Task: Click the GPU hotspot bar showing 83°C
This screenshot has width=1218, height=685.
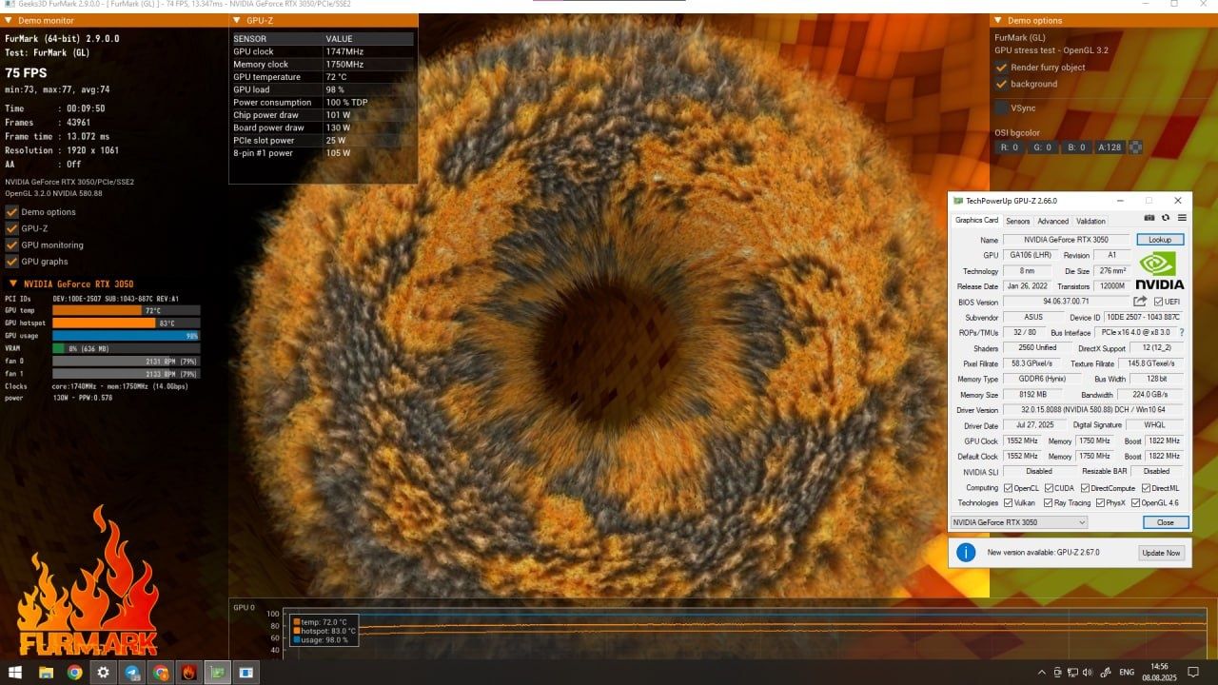Action: [x=126, y=323]
